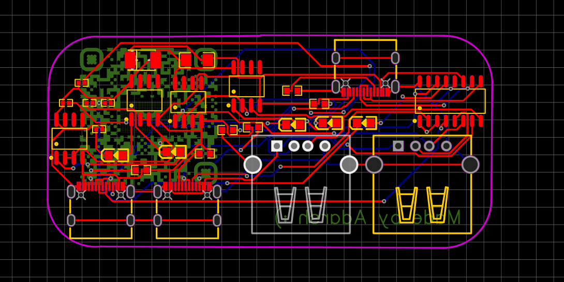Click the white square pad of the white-outlined USB connector
The width and height of the screenshot is (564, 282).
(x=277, y=146)
